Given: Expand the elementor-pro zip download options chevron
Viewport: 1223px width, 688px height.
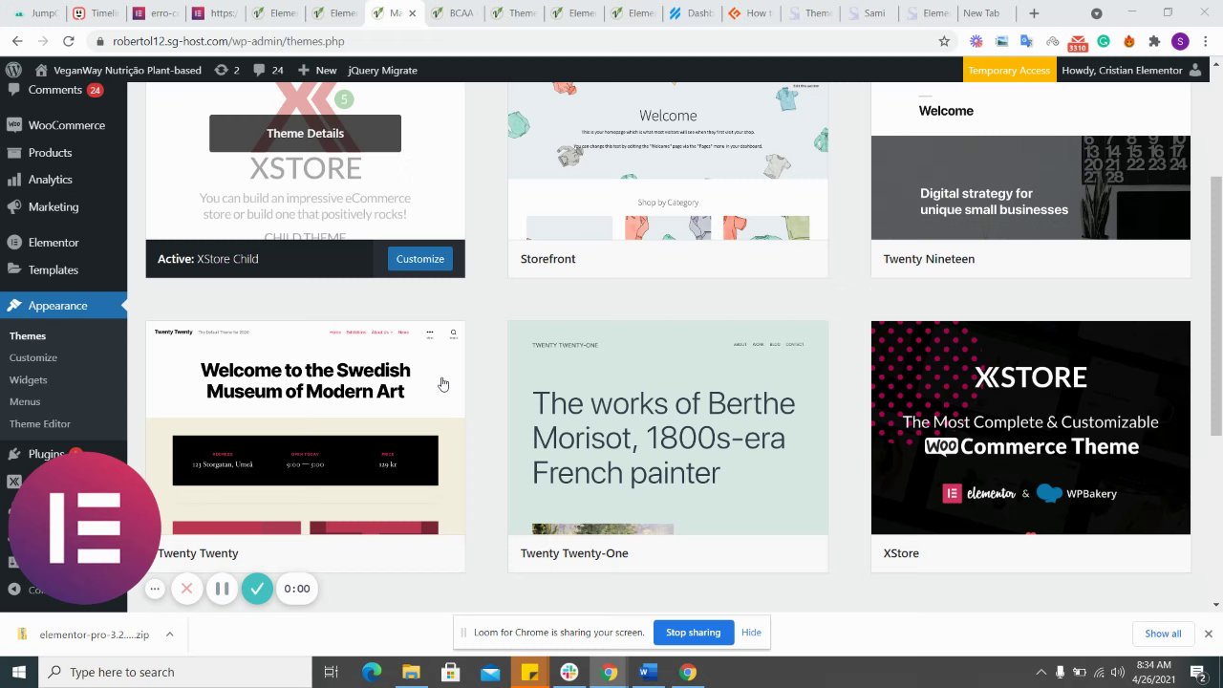Looking at the screenshot, I should click(169, 634).
